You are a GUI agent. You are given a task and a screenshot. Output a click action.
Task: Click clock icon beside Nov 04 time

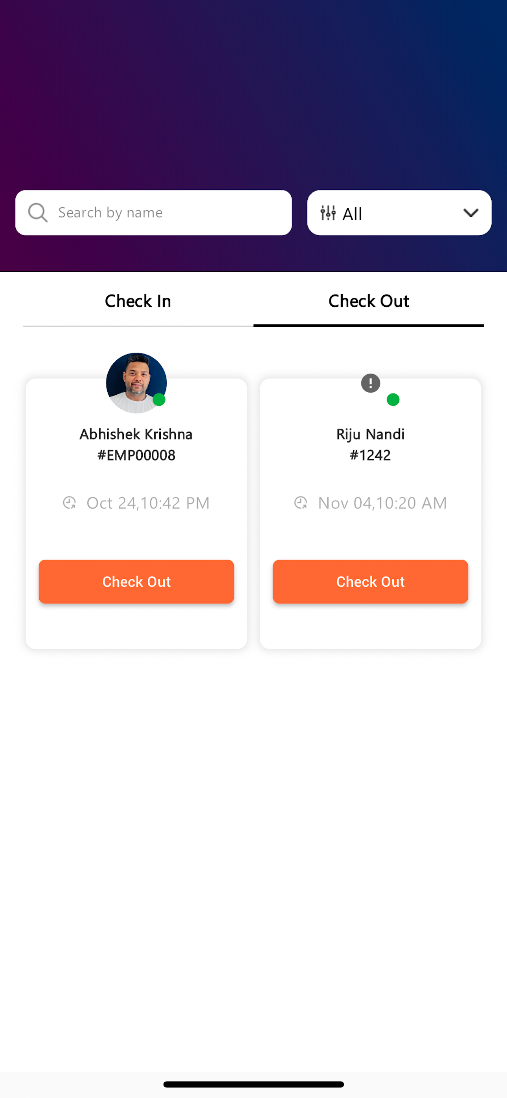tap(300, 503)
